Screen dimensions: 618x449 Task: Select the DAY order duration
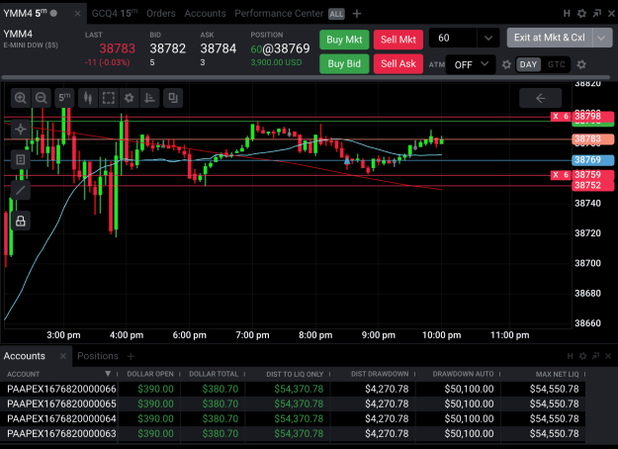click(528, 64)
